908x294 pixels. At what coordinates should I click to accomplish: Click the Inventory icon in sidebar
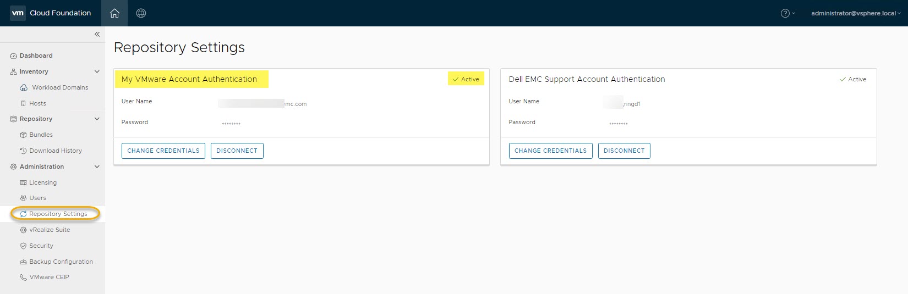click(14, 72)
